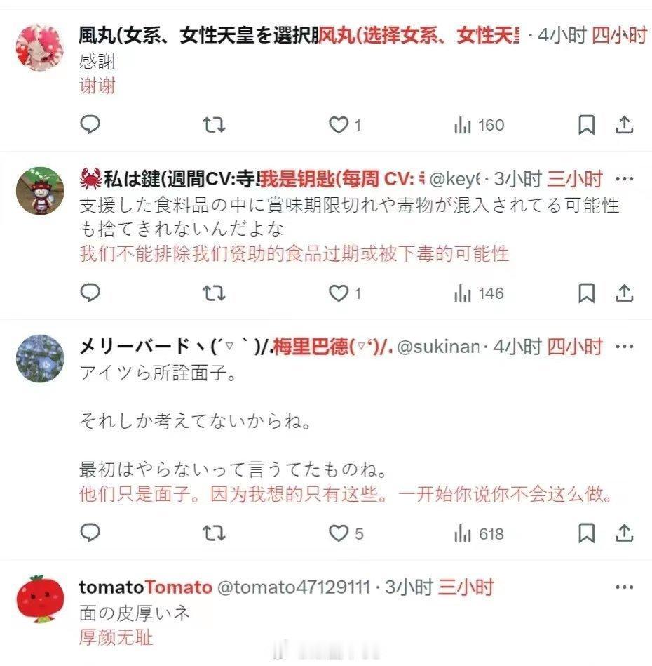View analytics showing 160 views
Viewport: 652px width, 666px height.
[479, 125]
